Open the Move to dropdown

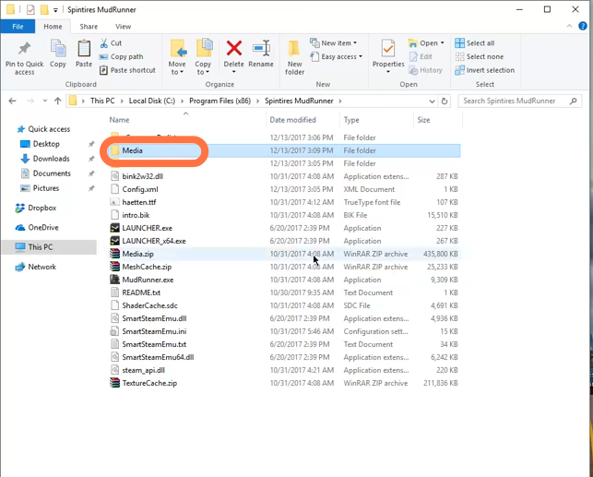[177, 57]
